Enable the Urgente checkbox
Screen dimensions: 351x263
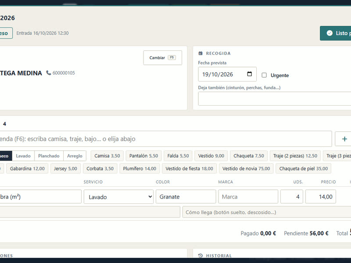[264, 75]
